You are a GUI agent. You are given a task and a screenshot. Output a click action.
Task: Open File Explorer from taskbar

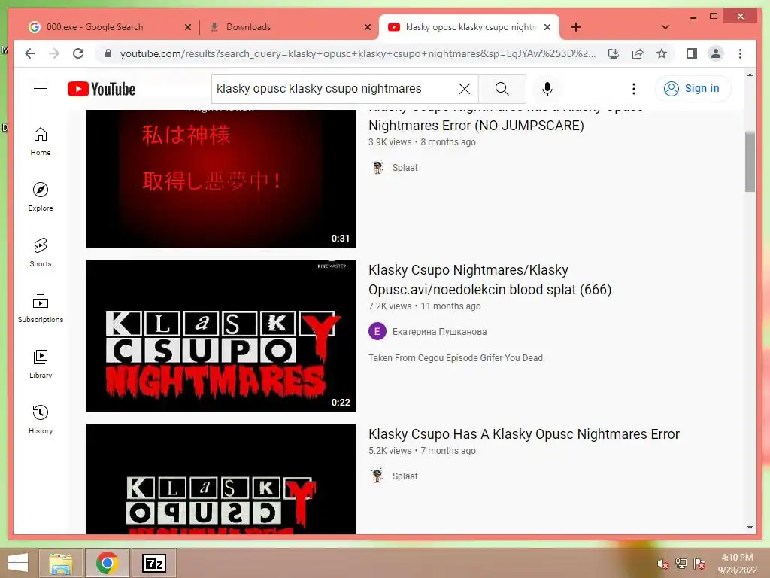click(x=61, y=563)
